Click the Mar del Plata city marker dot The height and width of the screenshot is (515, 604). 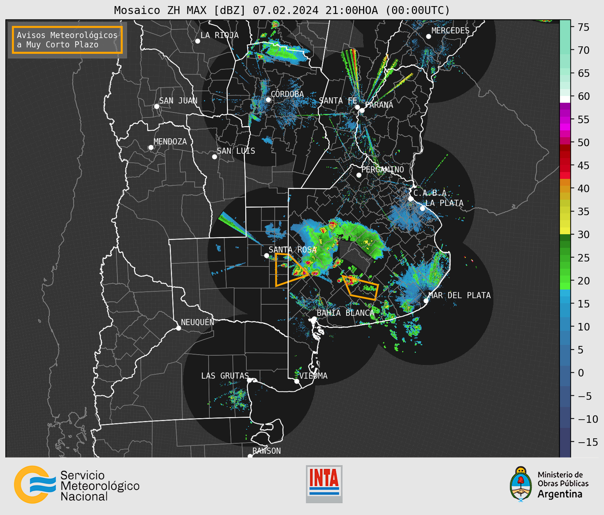(426, 301)
